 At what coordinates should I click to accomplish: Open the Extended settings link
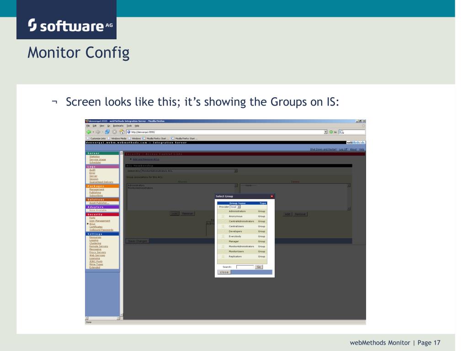[95, 267]
